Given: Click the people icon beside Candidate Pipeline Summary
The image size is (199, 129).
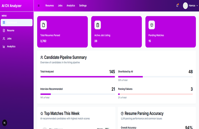Looking at the screenshot, I should (42, 57).
